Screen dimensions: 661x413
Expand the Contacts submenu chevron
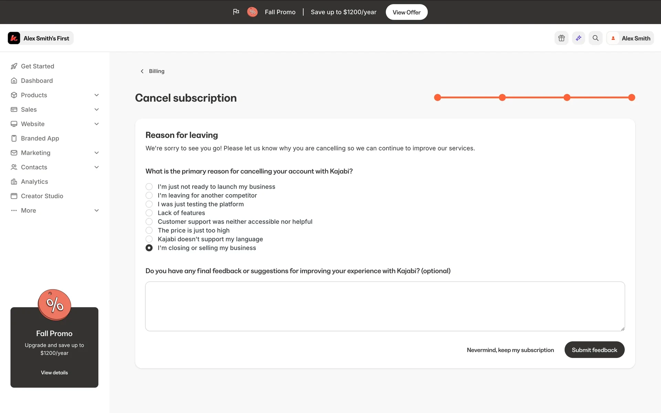[x=97, y=167]
